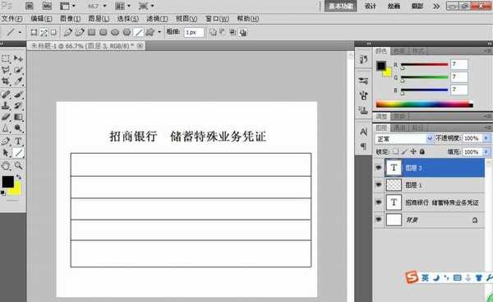Click the foreground color swatch in toolbox
Viewport: 493px width, 302px height.
pyautogui.click(x=7, y=182)
